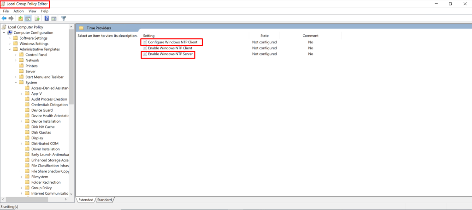Expand the Software Settings node
Screen dimensions: 472x210
[x=10, y=38]
